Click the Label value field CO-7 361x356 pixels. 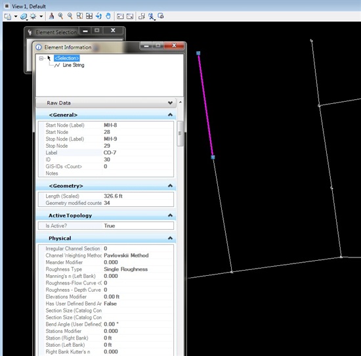[137, 153]
